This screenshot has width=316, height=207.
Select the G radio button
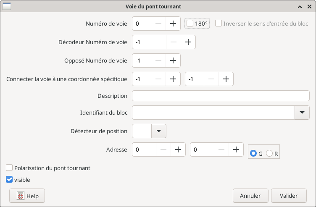[253, 154]
